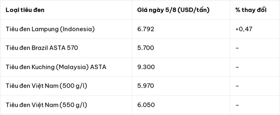Select the 'Loại tiêu đen' column header
The width and height of the screenshot is (280, 115).
point(25,10)
